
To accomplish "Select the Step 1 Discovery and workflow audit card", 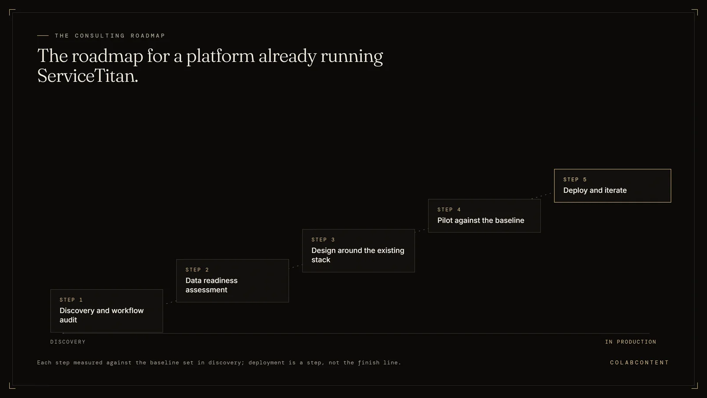I will (106, 311).
